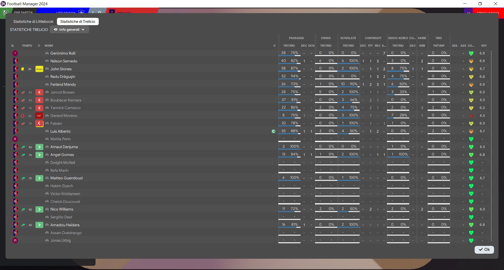
Task: Click the green substitution badge for Nico Williams
Action: tap(39, 209)
